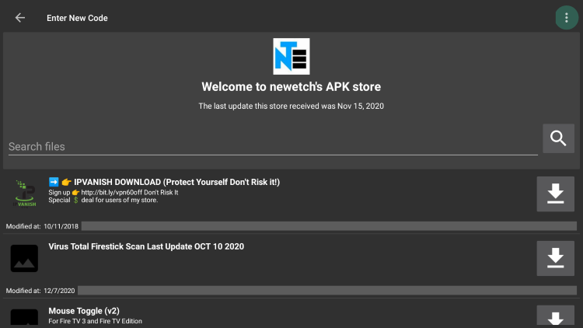Click the bit.ly/vpn60off sign up line
Image resolution: width=583 pixels, height=328 pixels.
click(x=113, y=192)
